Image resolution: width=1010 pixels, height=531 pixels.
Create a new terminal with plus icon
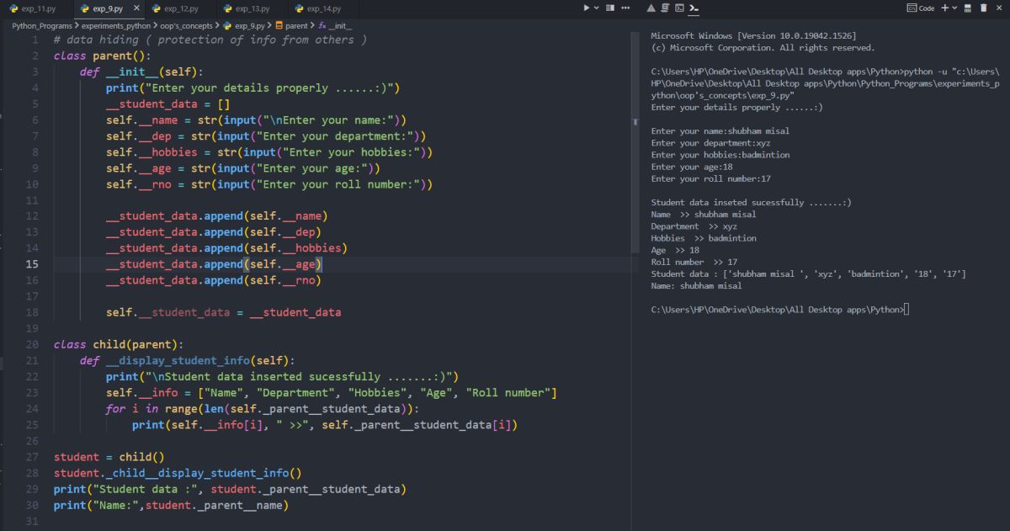944,8
